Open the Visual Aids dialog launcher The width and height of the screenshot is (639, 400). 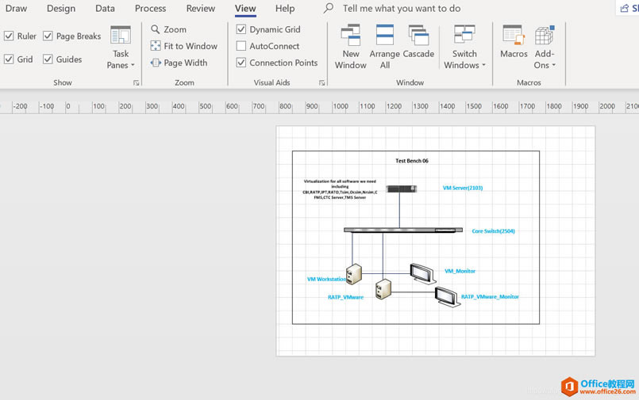[x=321, y=82]
